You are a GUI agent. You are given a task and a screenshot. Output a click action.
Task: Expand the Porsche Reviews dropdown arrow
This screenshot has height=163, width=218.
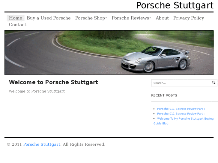coord(150,18)
